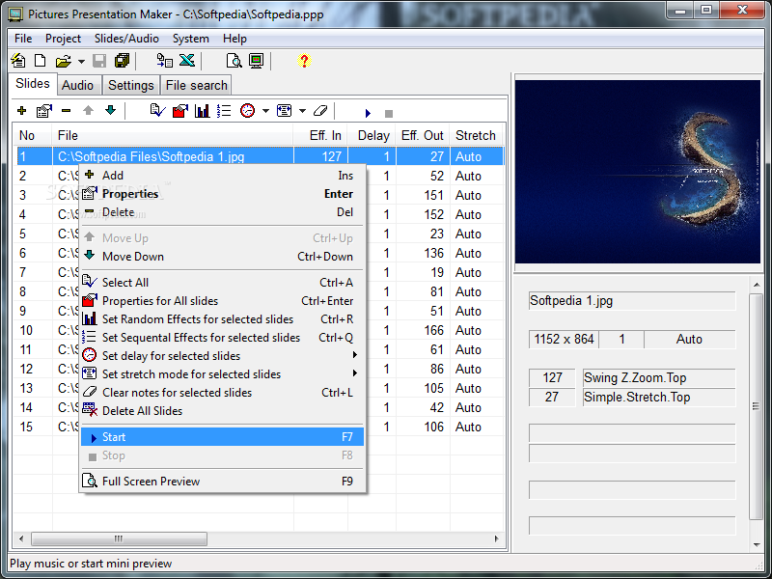The image size is (772, 579).
Task: Choose Move Down in the context menu
Action: coord(222,257)
